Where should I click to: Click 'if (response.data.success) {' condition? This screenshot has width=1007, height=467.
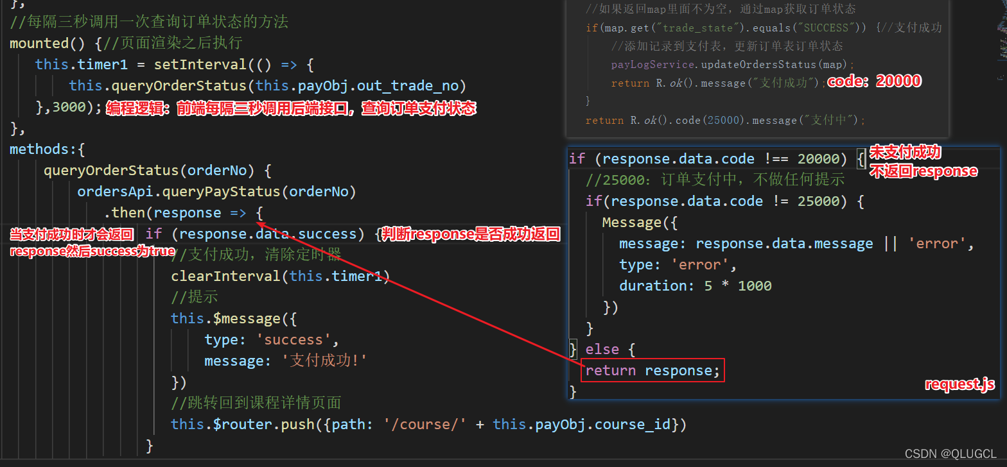(263, 234)
